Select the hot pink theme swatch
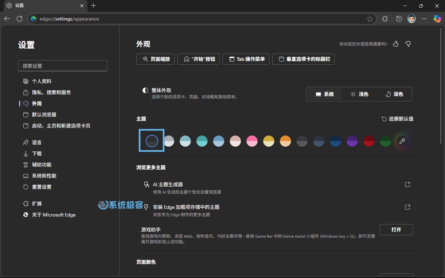 (x=252, y=141)
